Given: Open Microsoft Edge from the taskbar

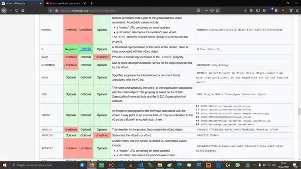Looking at the screenshot, I should click(x=179, y=165).
